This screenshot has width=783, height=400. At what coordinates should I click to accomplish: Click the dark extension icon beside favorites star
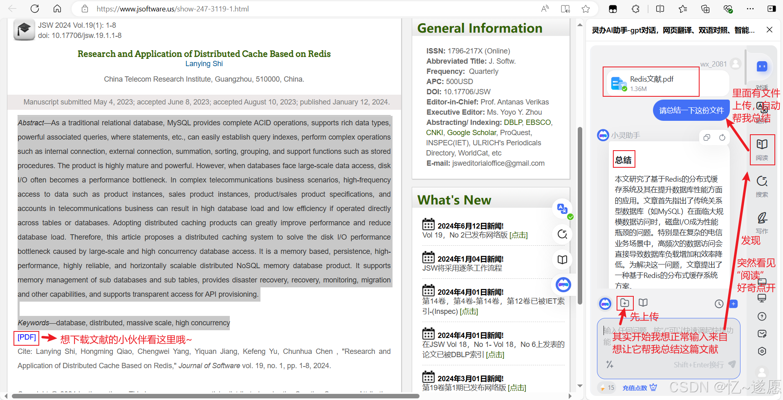[612, 9]
